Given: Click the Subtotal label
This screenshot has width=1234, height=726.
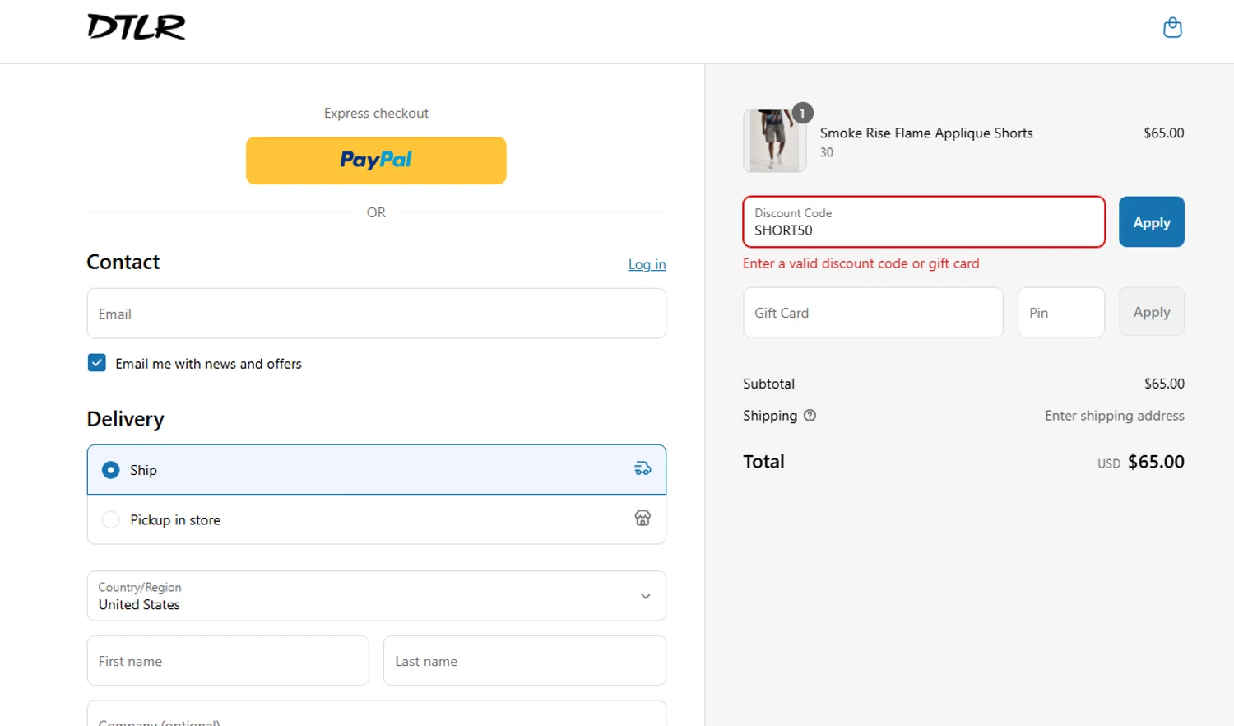Looking at the screenshot, I should tap(768, 384).
